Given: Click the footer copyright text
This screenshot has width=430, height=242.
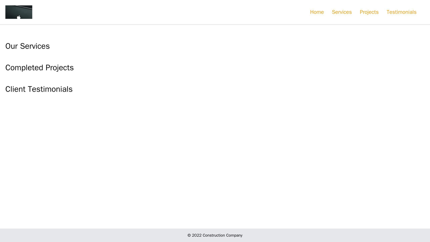Looking at the screenshot, I should (215, 235).
